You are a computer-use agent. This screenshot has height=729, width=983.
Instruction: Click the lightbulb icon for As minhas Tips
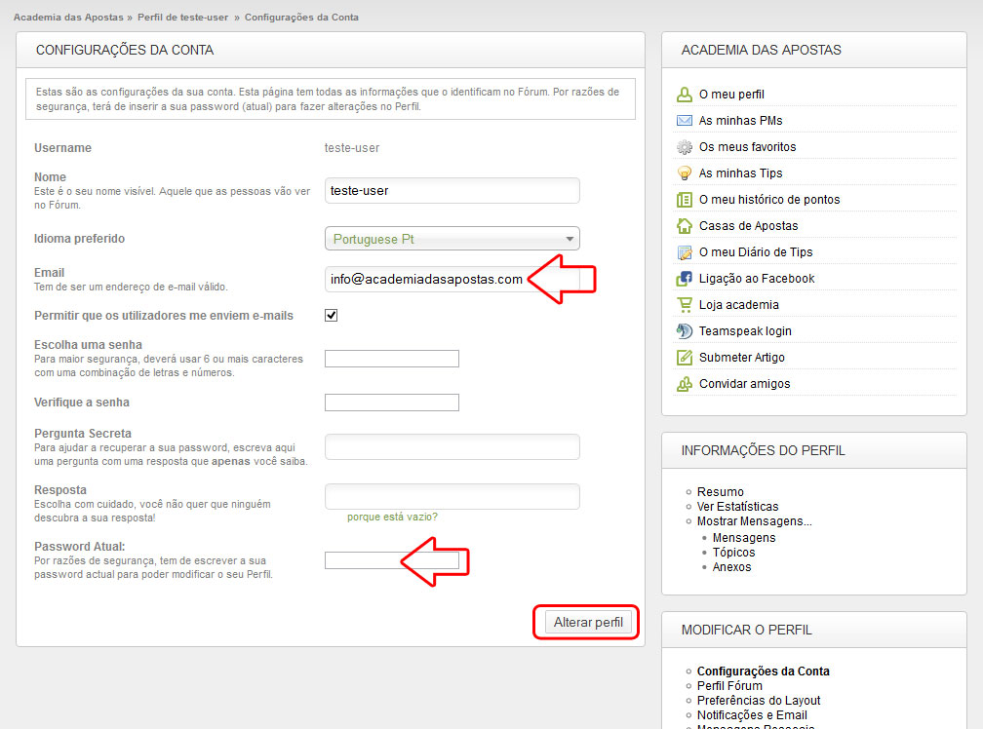point(684,173)
